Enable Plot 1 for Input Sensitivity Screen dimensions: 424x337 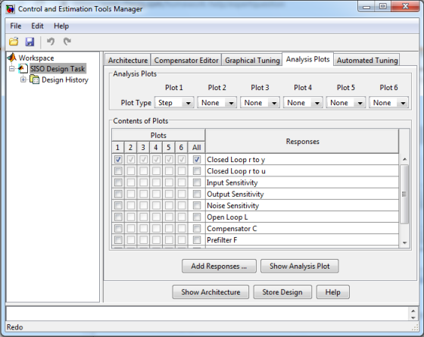tap(118, 183)
